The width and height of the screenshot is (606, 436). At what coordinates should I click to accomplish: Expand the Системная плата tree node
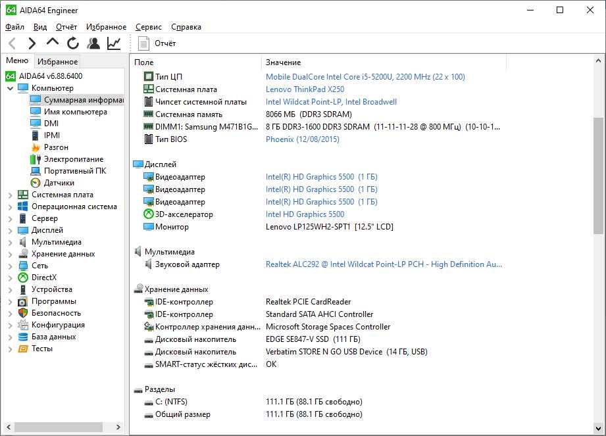[11, 195]
